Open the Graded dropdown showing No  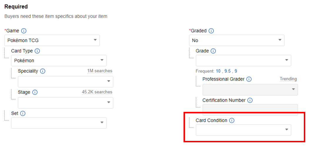[x=237, y=40]
